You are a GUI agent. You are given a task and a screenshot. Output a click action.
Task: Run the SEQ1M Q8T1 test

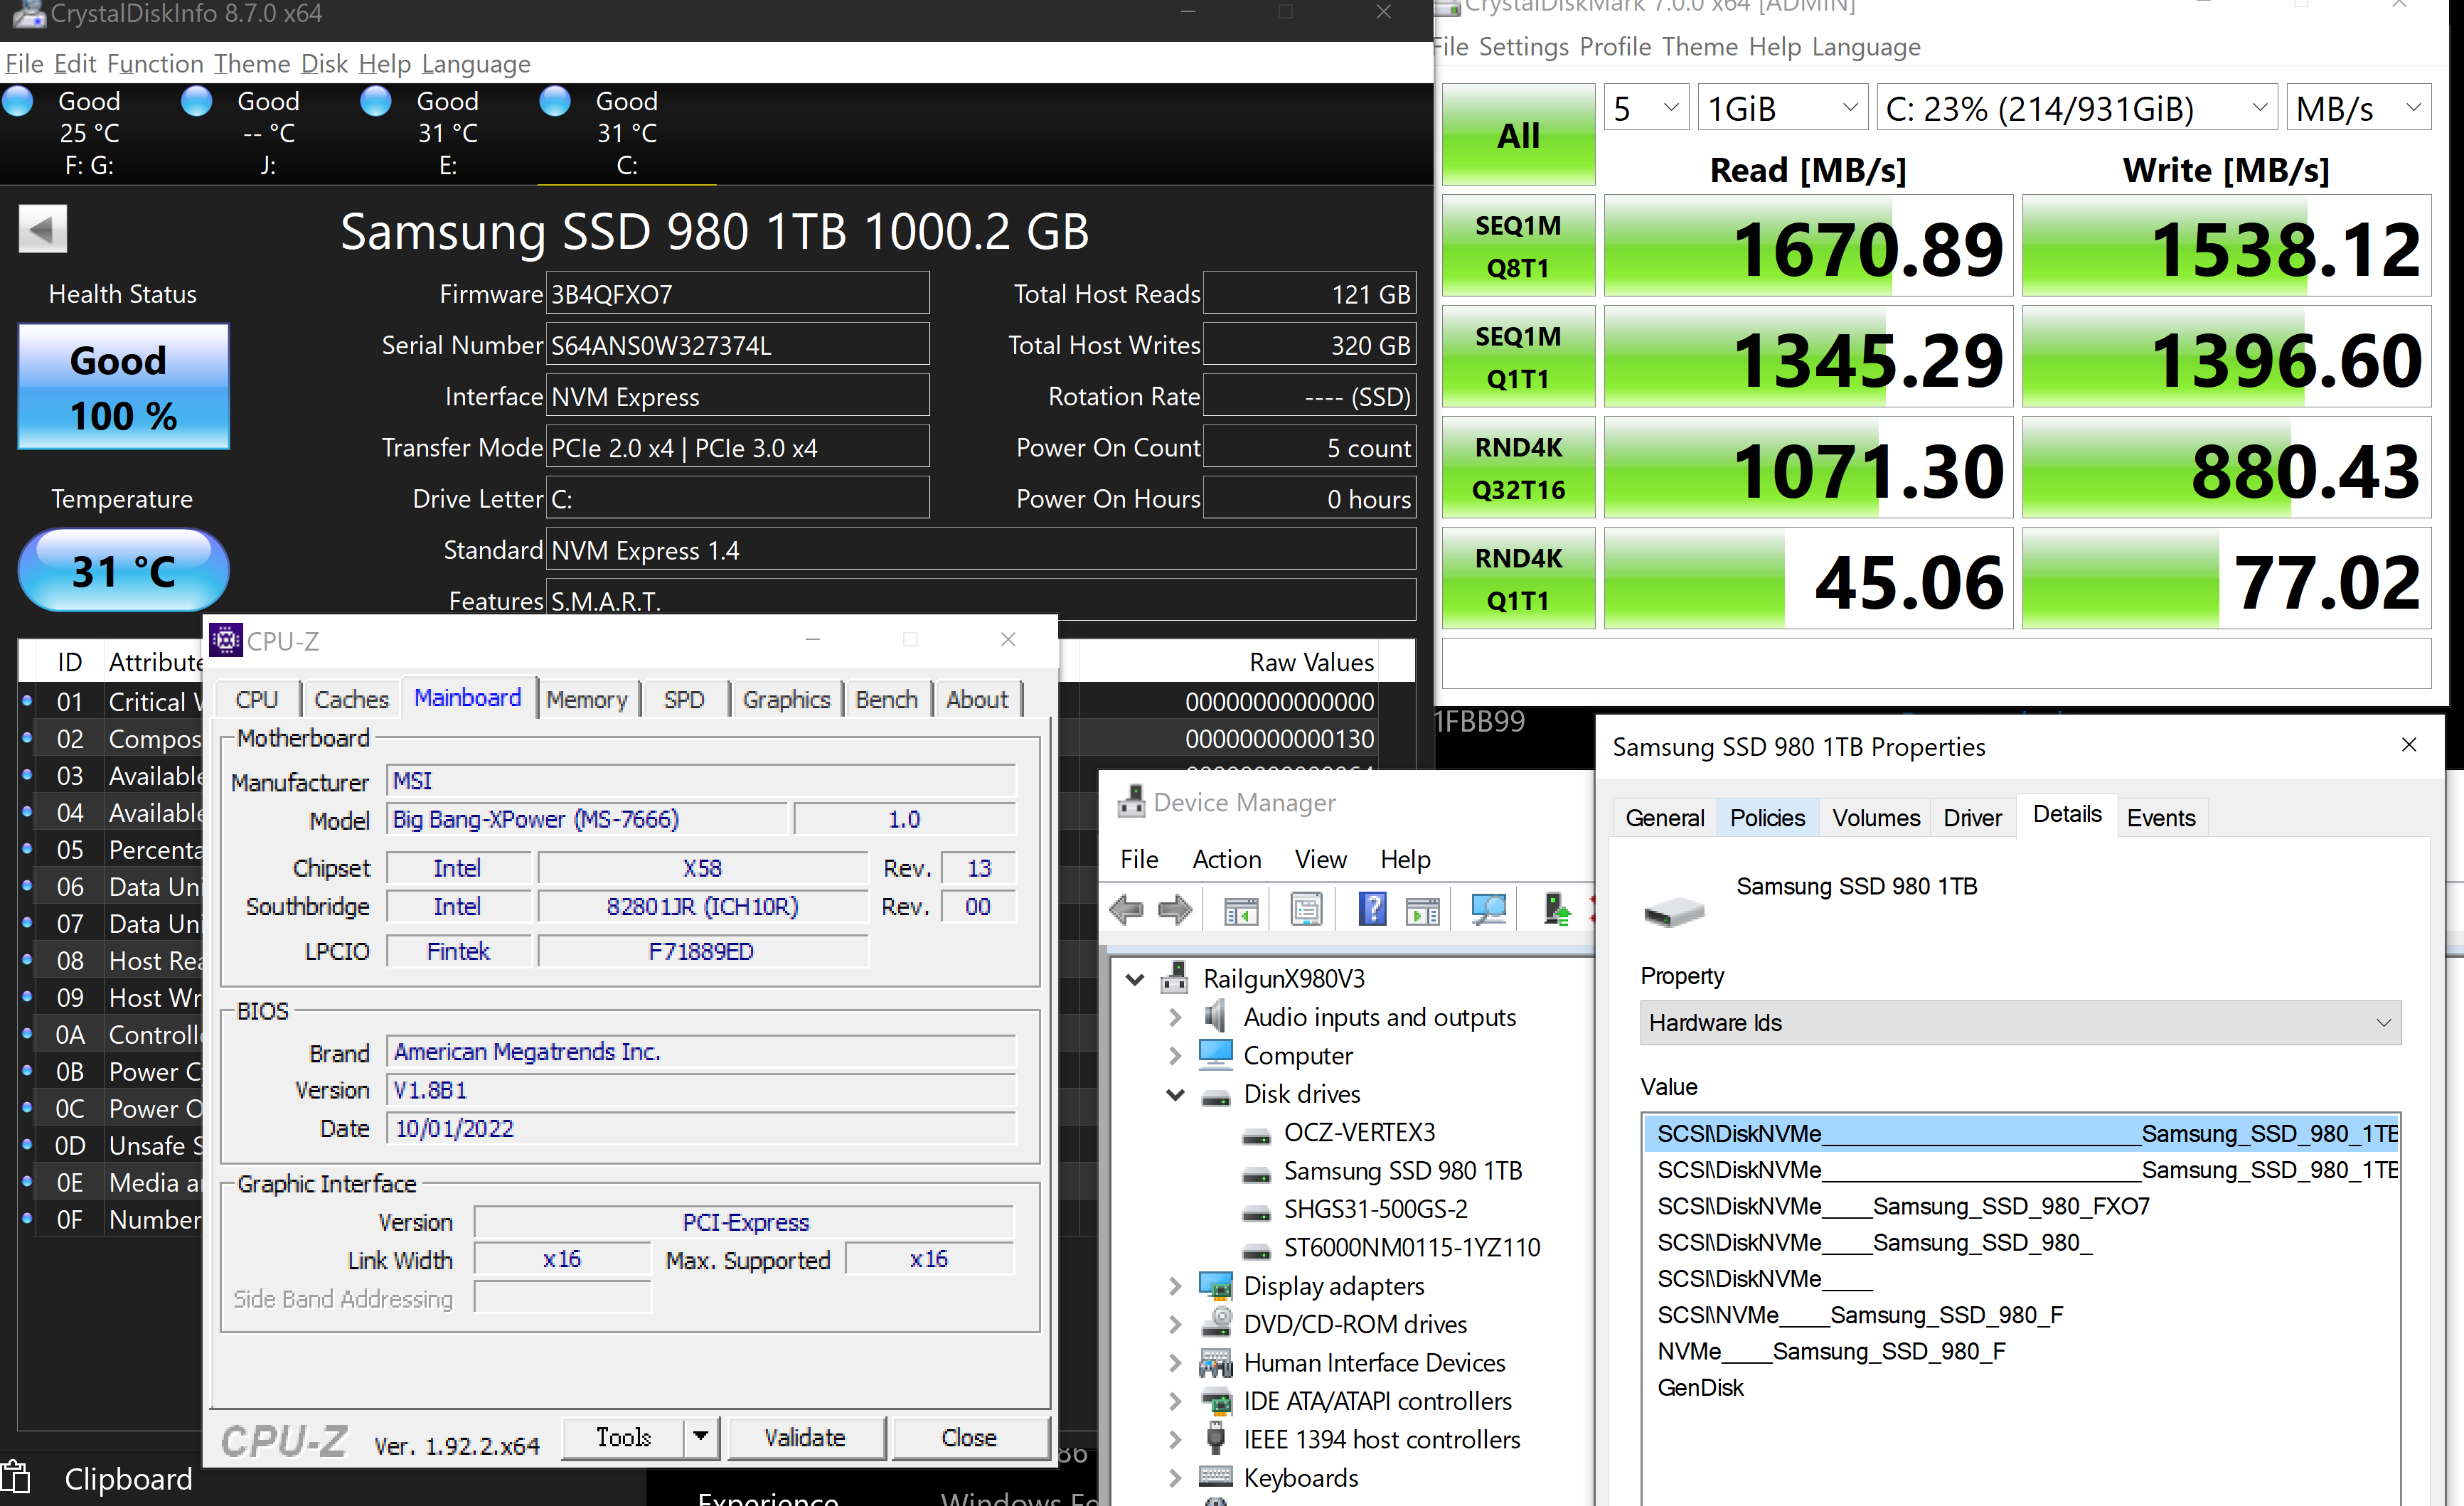click(1518, 246)
